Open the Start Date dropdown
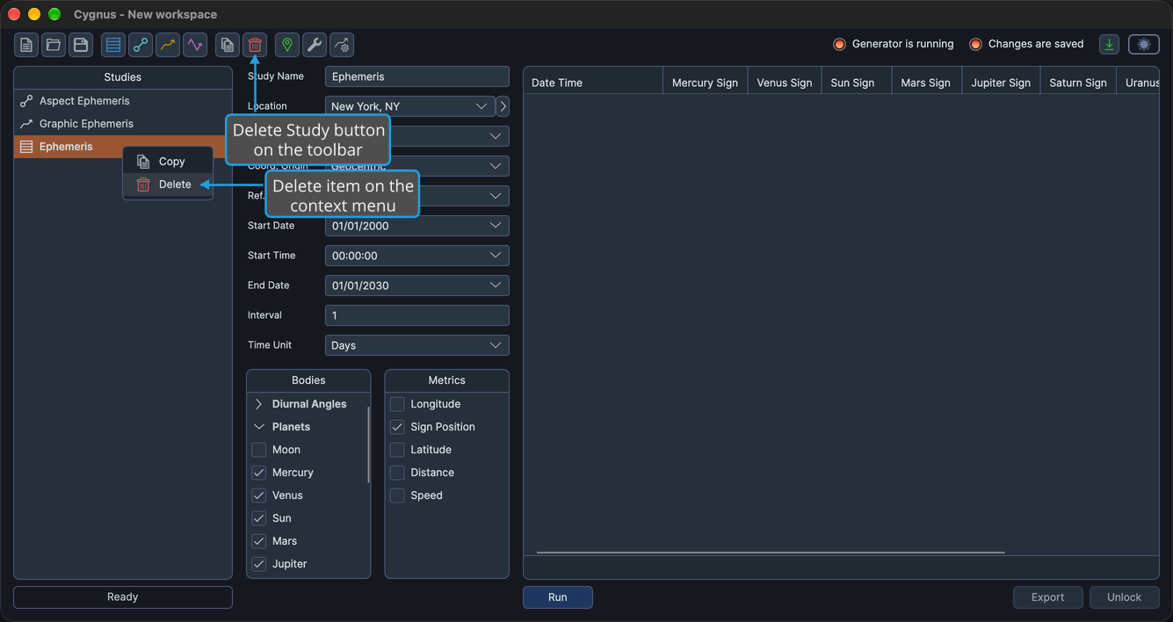Image resolution: width=1173 pixels, height=622 pixels. tap(417, 226)
